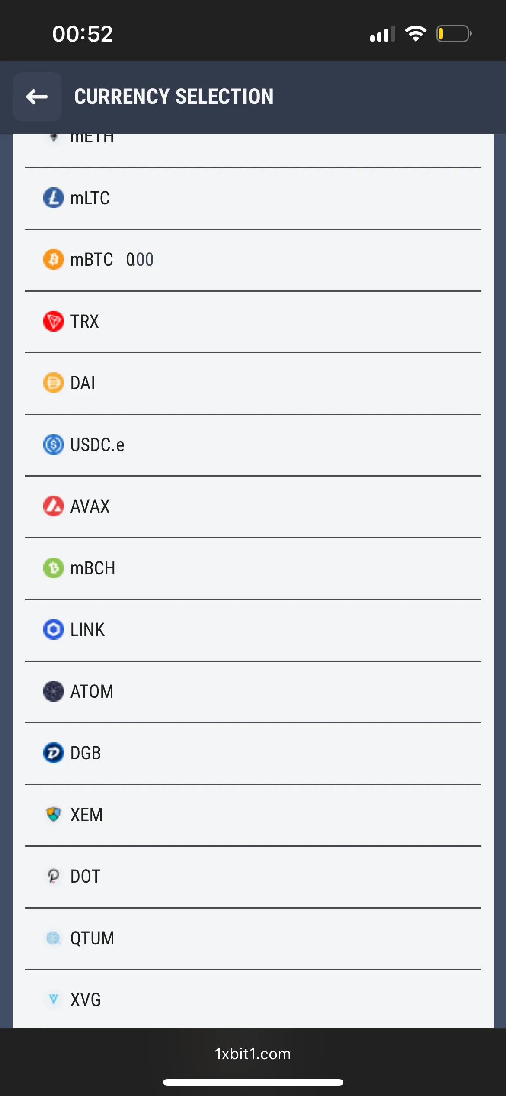This screenshot has height=1096, width=506.
Task: Tap the red Avalanche icon
Action: [x=54, y=506]
